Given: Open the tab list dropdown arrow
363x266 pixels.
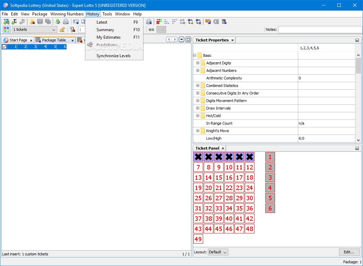Looking at the screenshot, I should (182, 39).
